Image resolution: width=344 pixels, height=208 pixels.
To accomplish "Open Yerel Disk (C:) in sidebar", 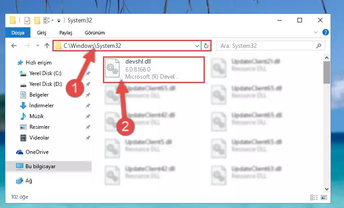I will (x=41, y=73).
